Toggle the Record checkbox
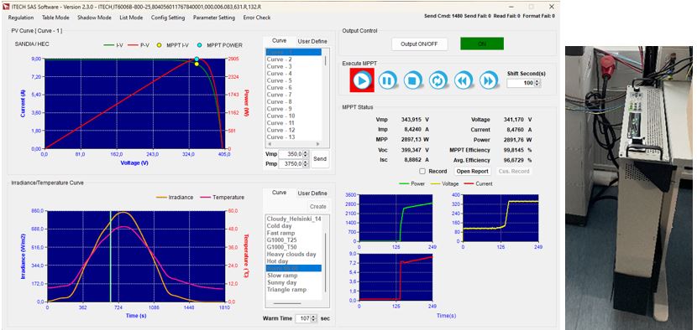Image resolution: width=697 pixels, height=330 pixels. click(422, 171)
